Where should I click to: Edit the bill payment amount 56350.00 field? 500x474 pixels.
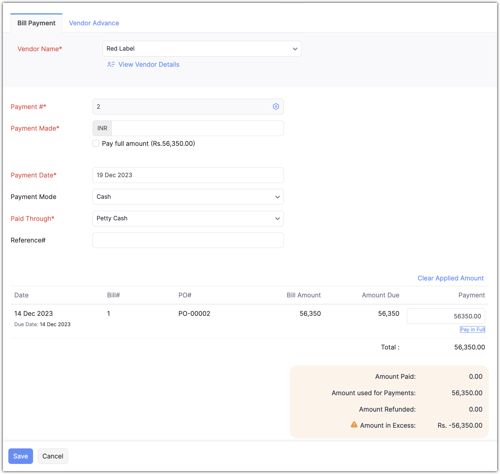[x=446, y=316]
